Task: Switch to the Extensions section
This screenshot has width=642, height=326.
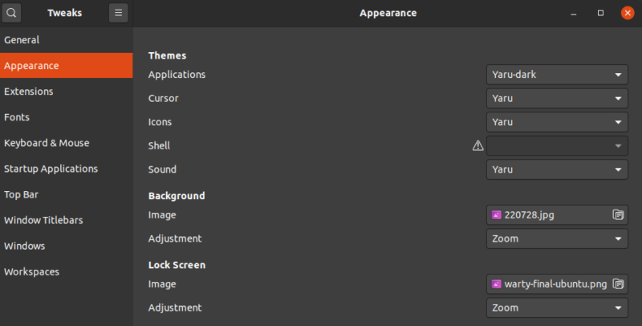Action: point(29,92)
